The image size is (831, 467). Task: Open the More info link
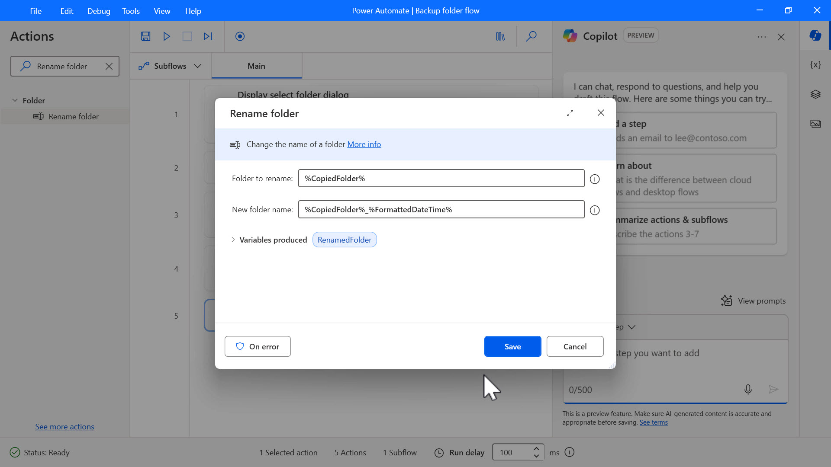tap(364, 144)
